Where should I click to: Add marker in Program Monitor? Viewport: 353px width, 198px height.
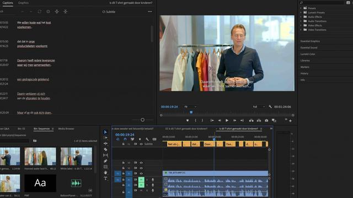coord(188,120)
